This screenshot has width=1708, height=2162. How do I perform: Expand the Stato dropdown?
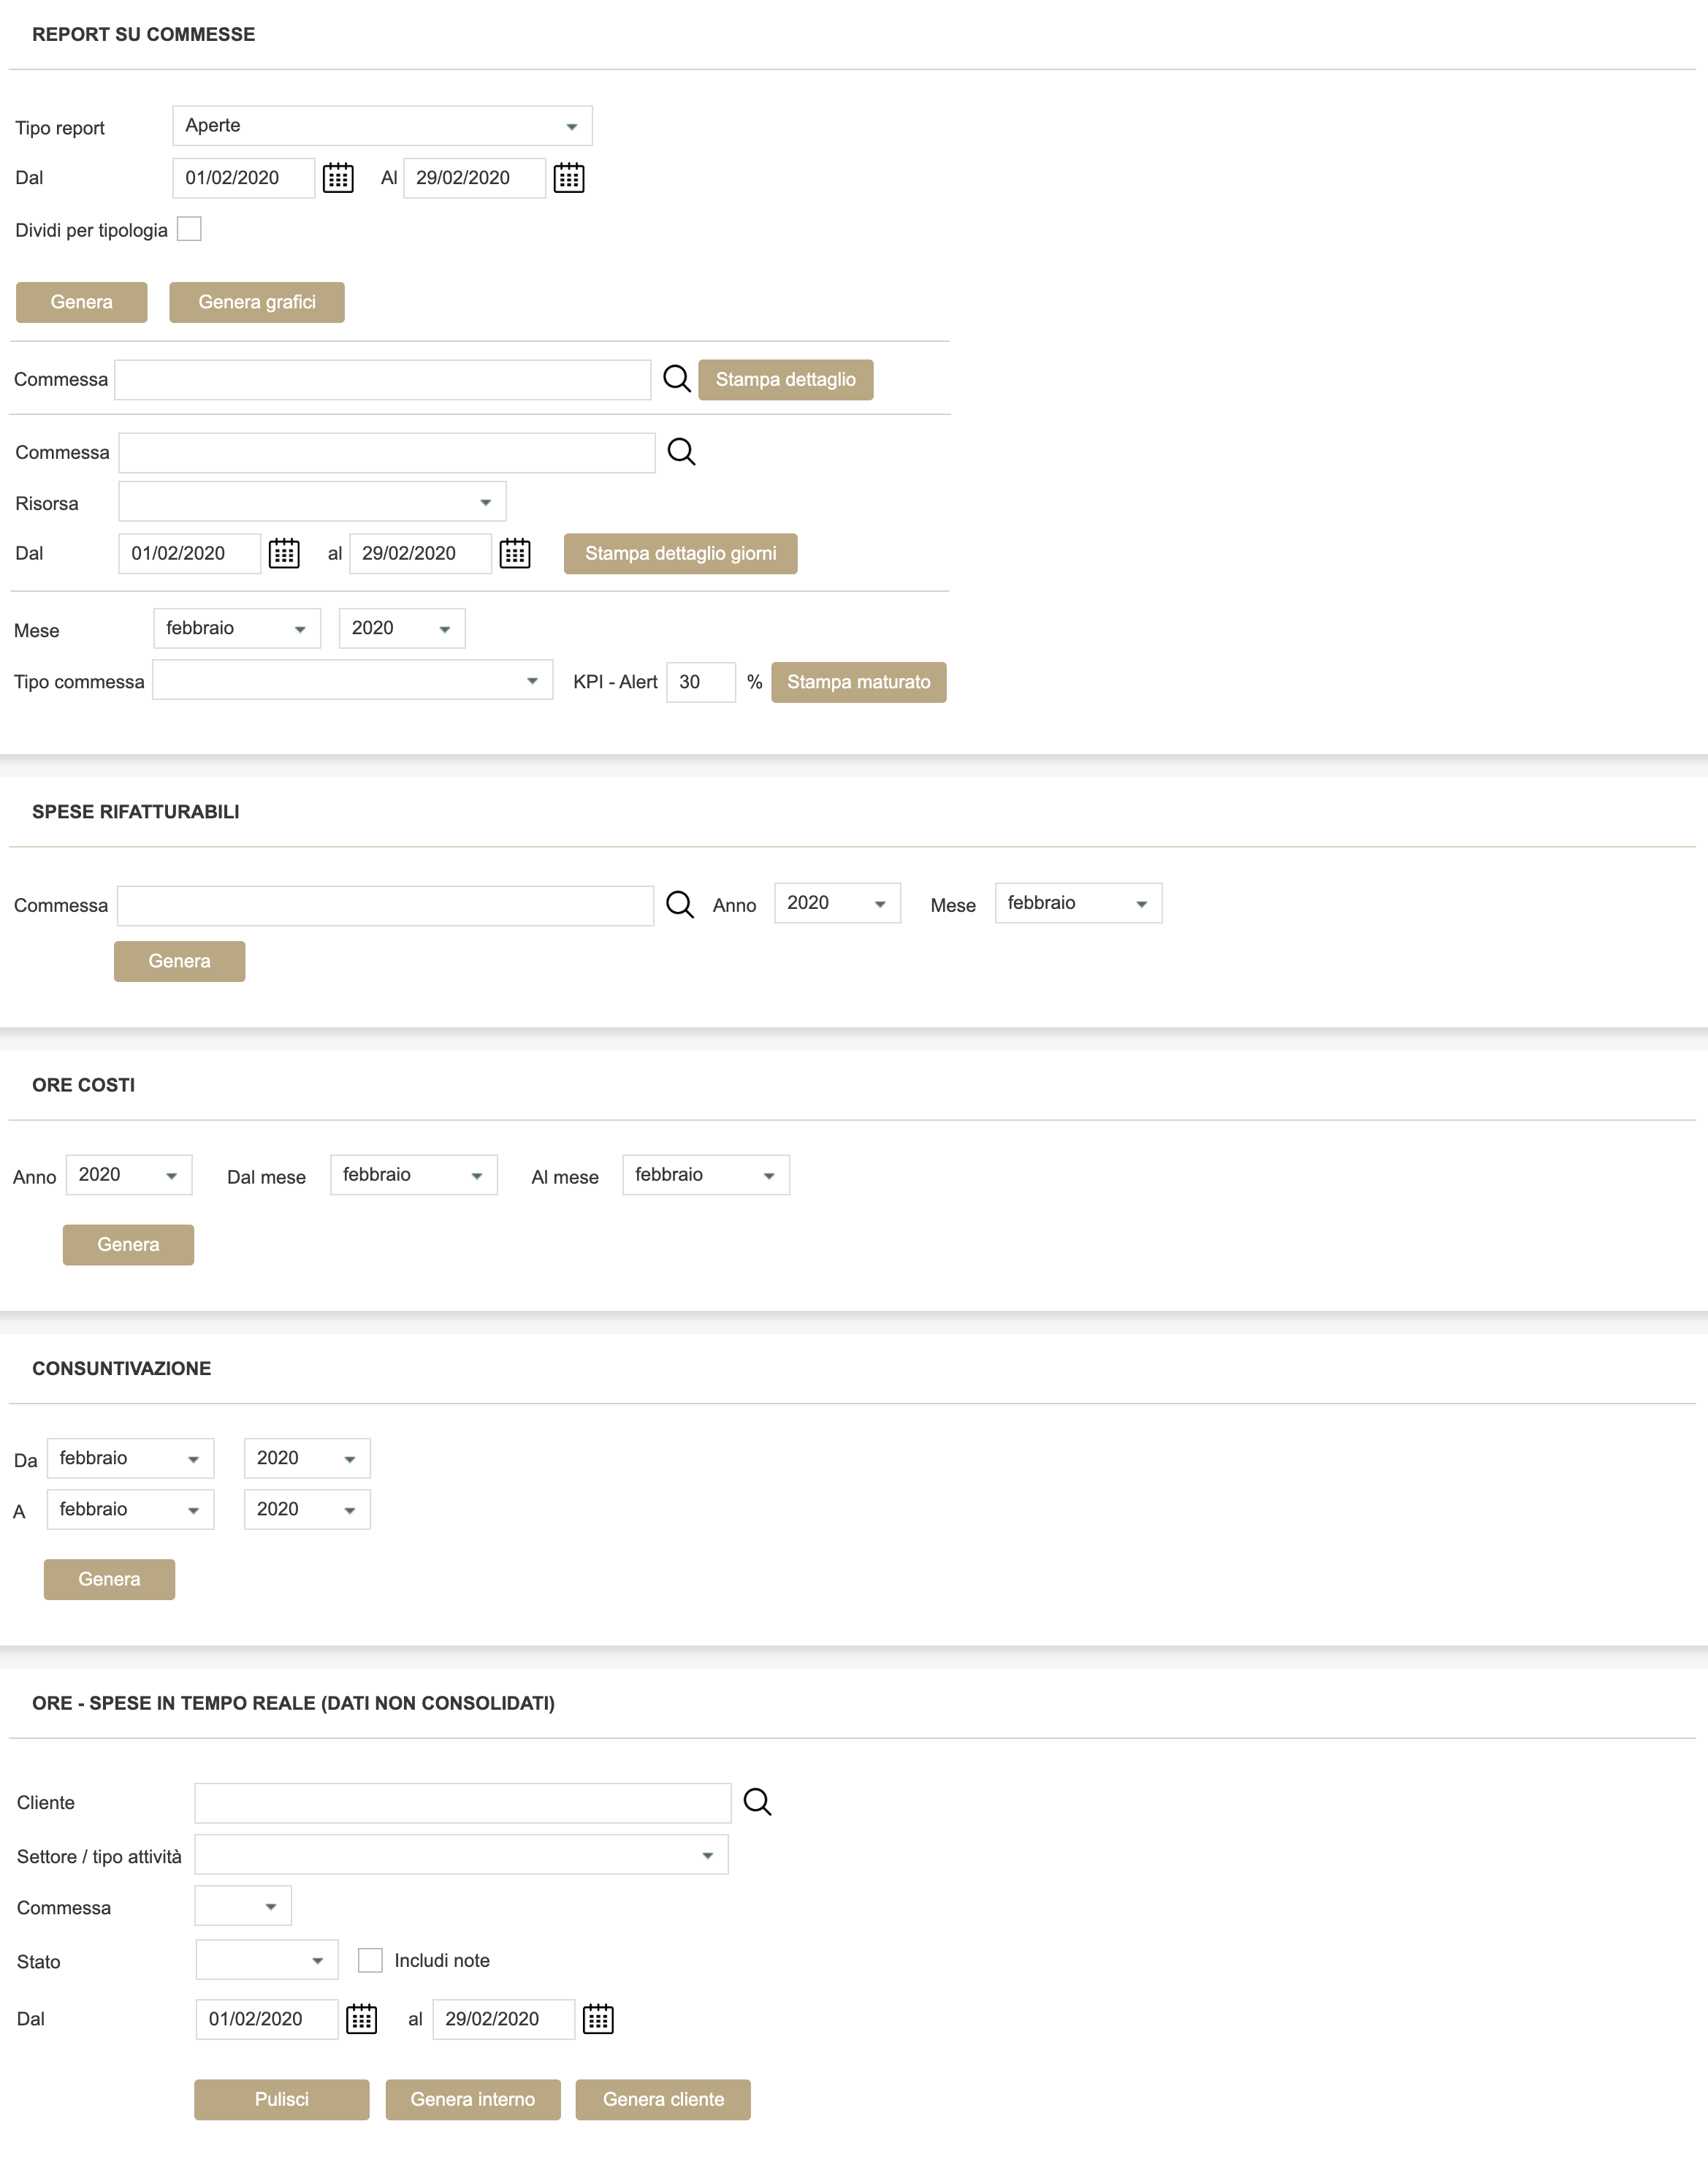point(267,1960)
